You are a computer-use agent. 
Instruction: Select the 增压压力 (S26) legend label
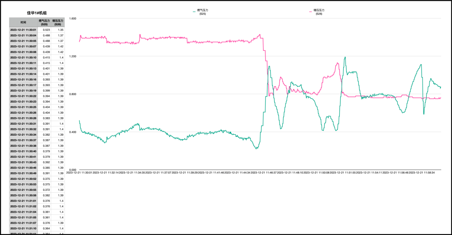(319, 12)
